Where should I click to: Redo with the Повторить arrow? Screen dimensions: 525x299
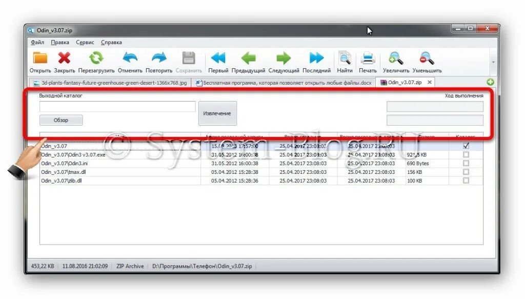(x=159, y=58)
